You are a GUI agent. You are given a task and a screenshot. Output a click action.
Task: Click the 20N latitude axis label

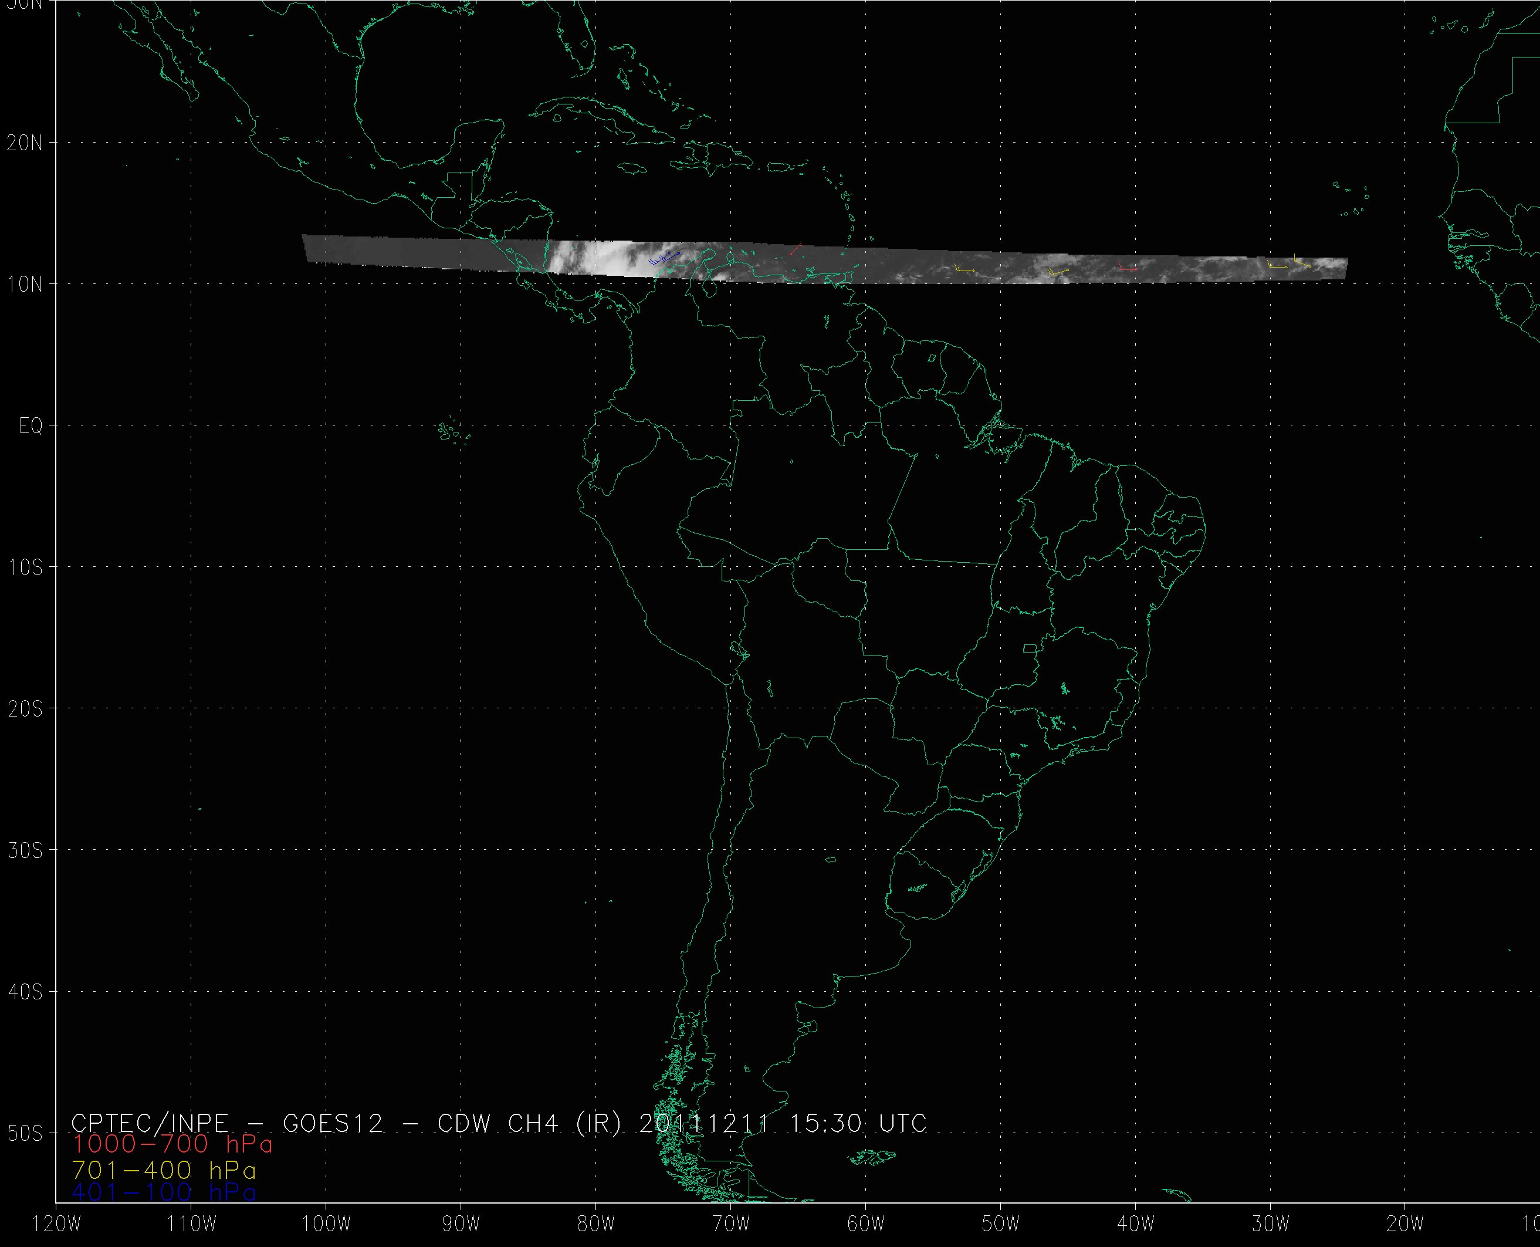pyautogui.click(x=25, y=143)
